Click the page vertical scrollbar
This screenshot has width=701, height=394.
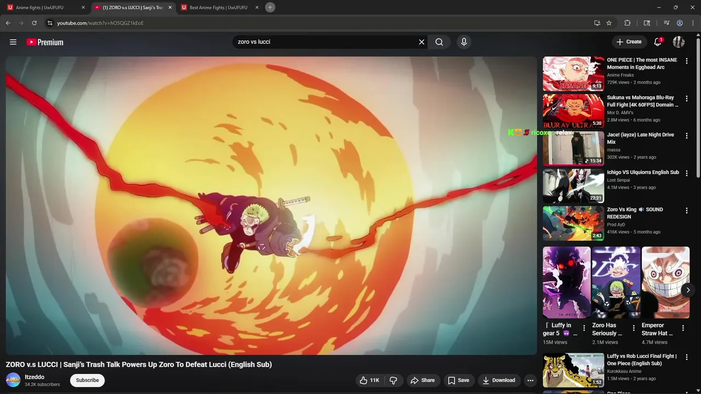pyautogui.click(x=698, y=107)
